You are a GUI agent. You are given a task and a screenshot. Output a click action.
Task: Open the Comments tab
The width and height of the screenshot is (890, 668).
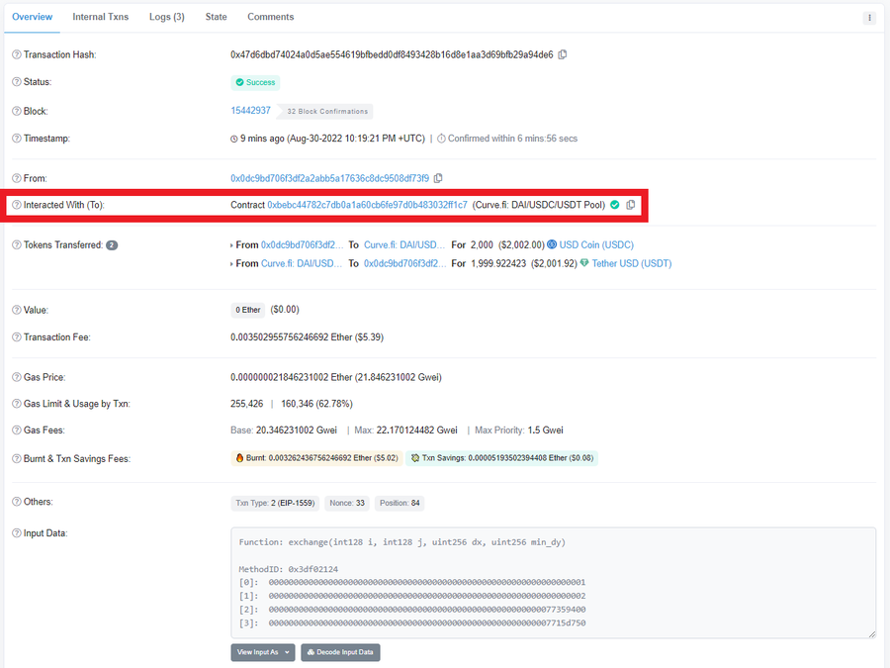pos(270,17)
